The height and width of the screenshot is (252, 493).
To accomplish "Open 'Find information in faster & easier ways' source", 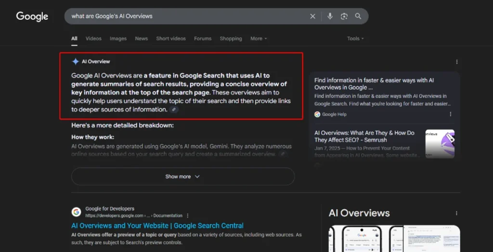I will (374, 84).
